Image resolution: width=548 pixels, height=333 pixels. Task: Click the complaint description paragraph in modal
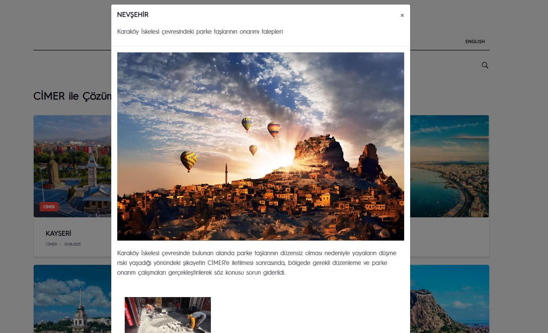pyautogui.click(x=257, y=263)
